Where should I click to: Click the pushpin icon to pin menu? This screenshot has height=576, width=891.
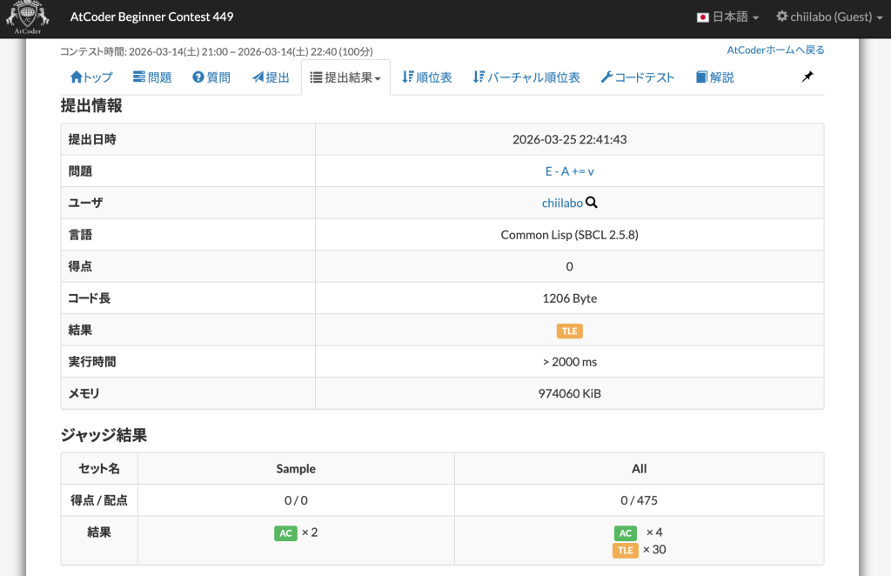pyautogui.click(x=807, y=77)
